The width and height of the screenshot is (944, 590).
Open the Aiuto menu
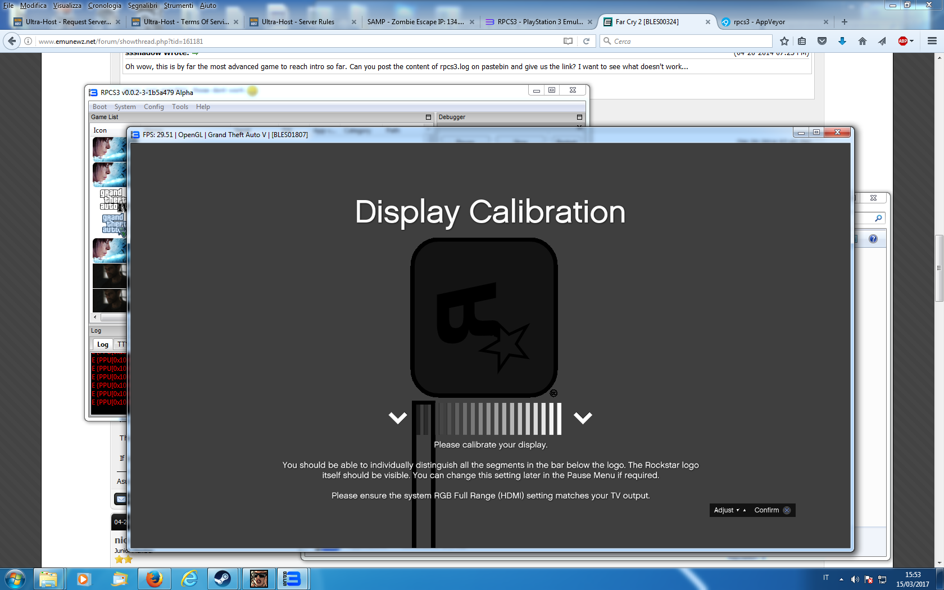coord(208,6)
